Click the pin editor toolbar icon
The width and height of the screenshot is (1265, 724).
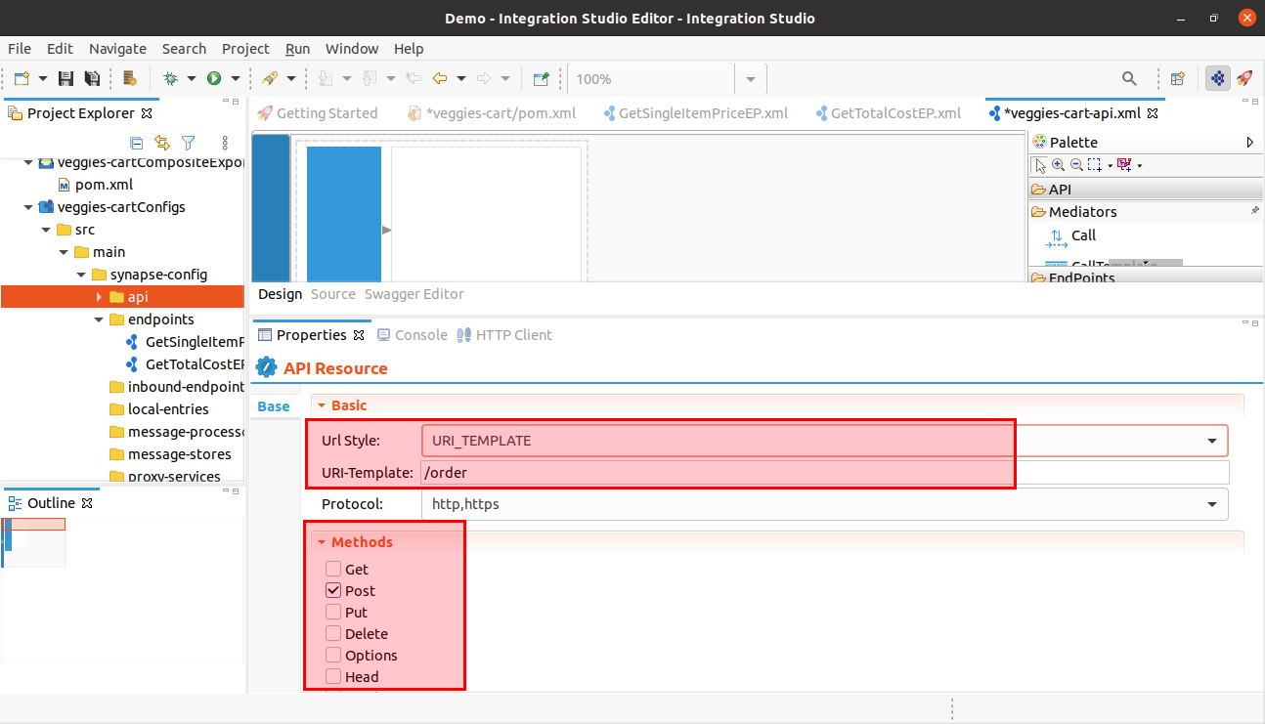pos(542,78)
